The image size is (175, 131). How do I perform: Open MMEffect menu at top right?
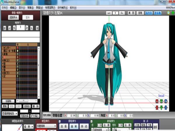(170, 8)
